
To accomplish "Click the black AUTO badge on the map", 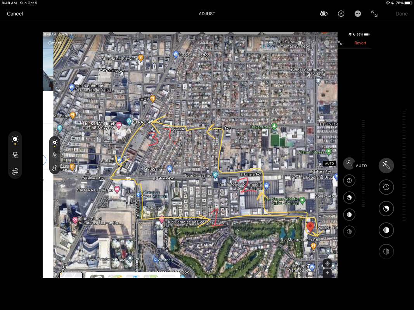I will [329, 164].
